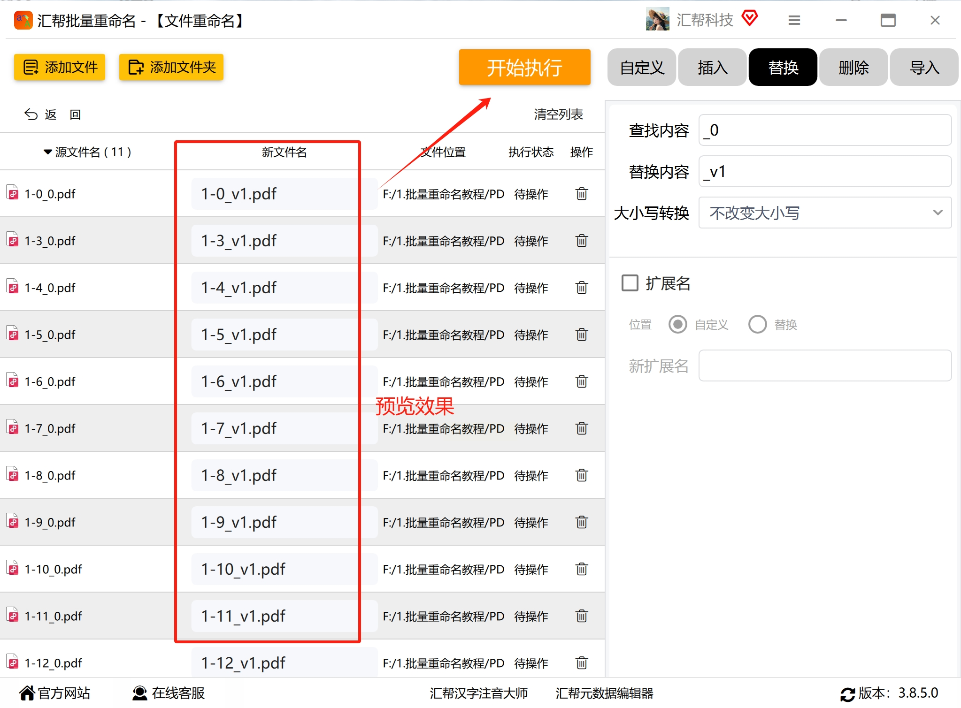This screenshot has width=961, height=708.
Task: Click 清空列表 to clear the list
Action: click(x=558, y=114)
